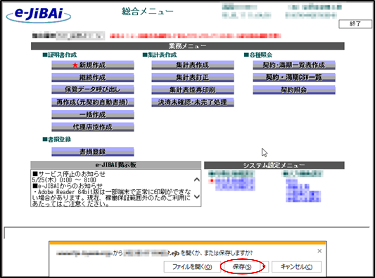Click bulletin board scroll down arrow
Image resolution: width=375 pixels, height=278 pixels.
point(197,197)
